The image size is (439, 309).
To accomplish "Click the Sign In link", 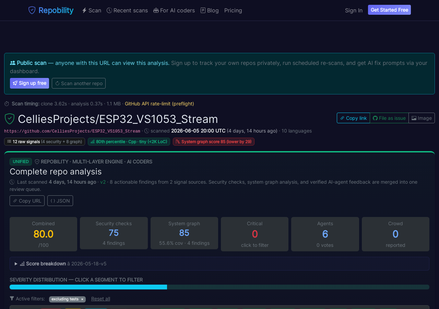I will tap(354, 10).
